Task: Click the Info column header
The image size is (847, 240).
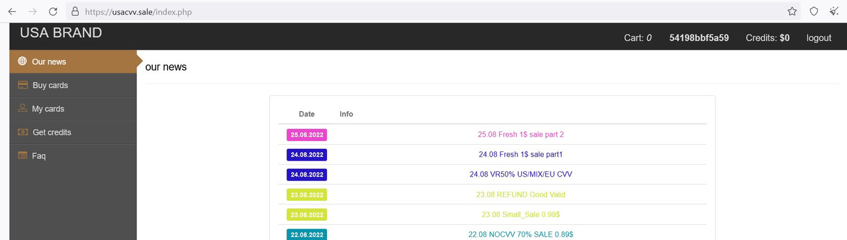Action: click(346, 114)
